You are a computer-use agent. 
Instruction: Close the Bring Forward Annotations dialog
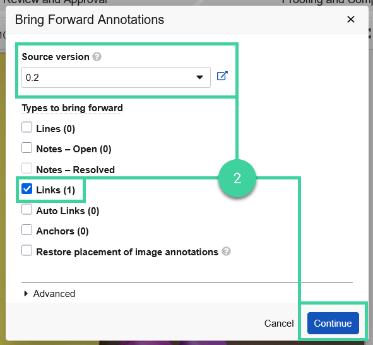point(351,20)
